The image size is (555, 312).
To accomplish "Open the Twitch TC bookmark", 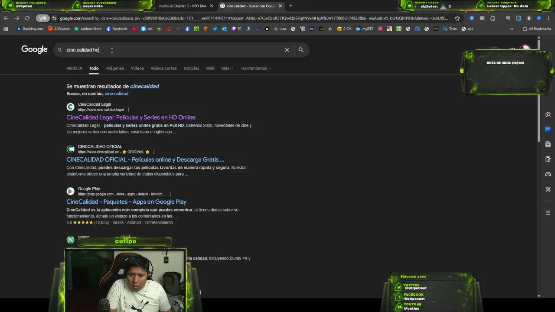I will (237, 29).
